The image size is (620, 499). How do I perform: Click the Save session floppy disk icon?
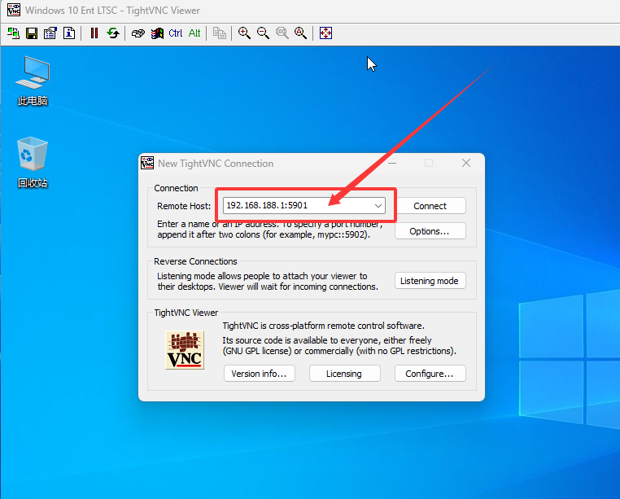[32, 33]
